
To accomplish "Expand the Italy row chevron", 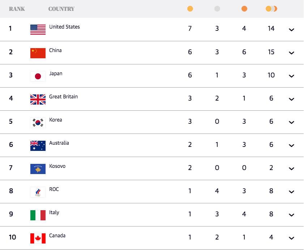I will [292, 215].
